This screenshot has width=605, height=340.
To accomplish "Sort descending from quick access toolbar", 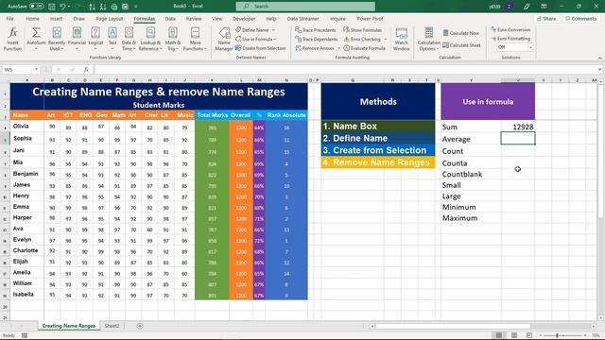I will coord(103,7).
